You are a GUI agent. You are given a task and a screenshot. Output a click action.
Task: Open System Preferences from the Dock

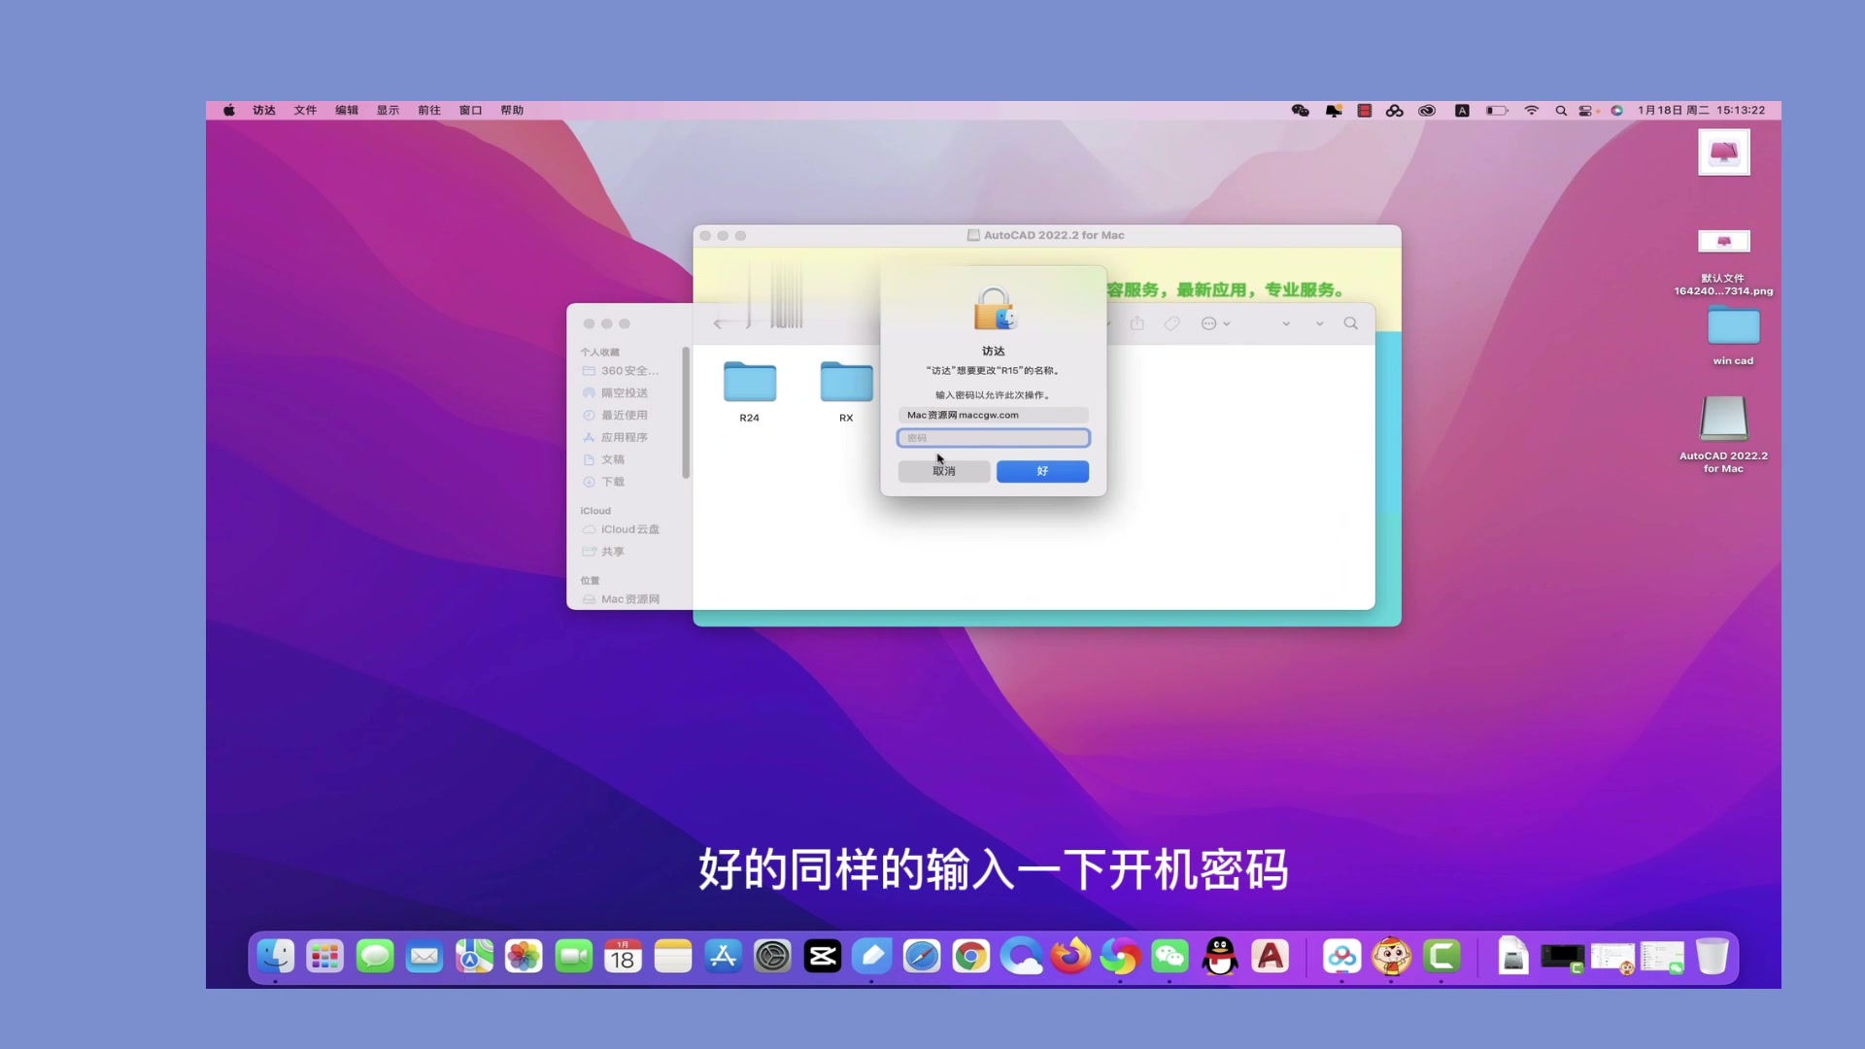[772, 957]
